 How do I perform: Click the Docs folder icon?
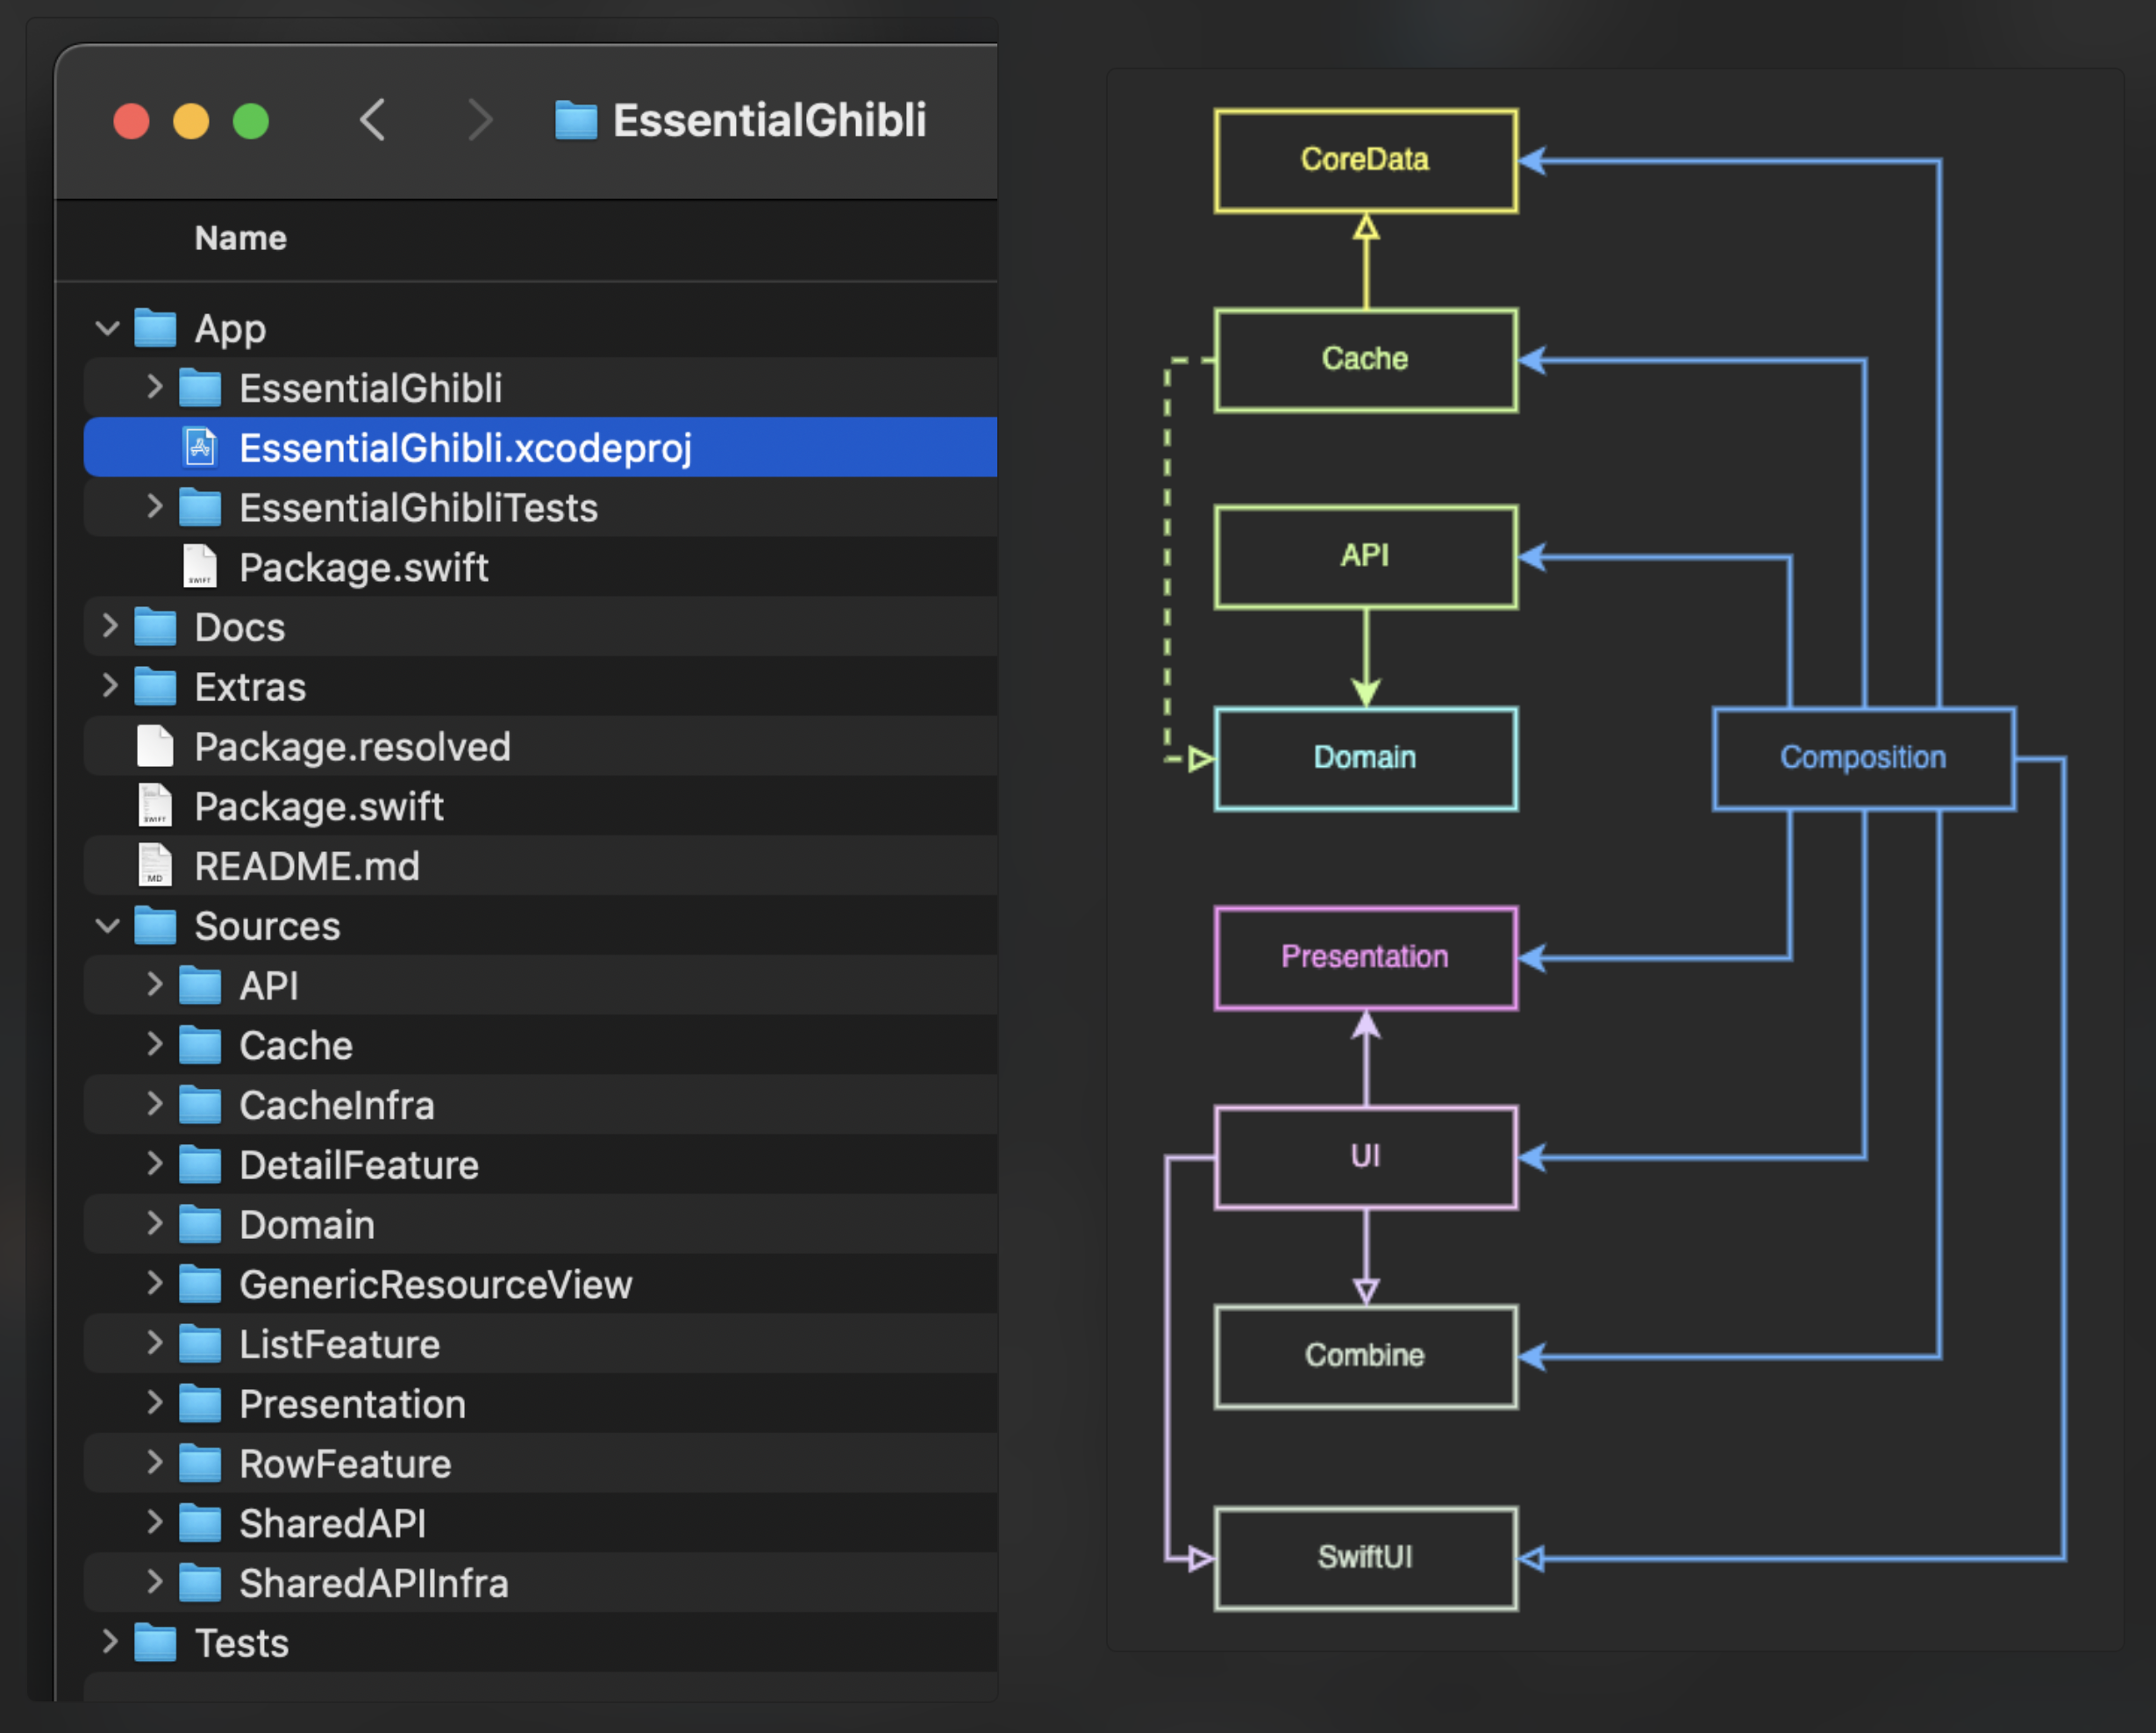(x=155, y=627)
